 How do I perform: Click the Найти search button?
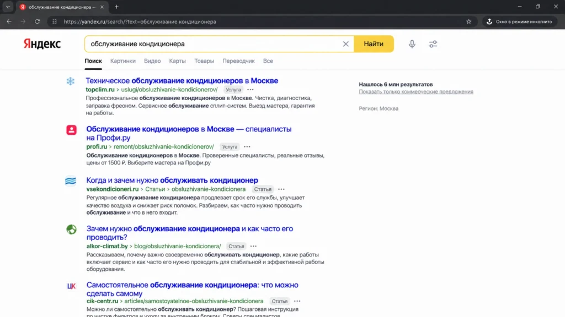click(374, 44)
